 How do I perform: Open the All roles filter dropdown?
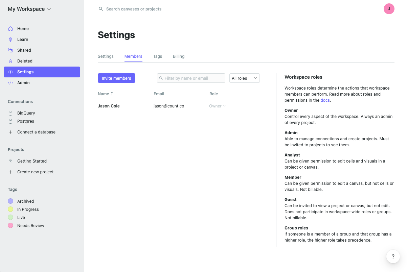point(244,78)
